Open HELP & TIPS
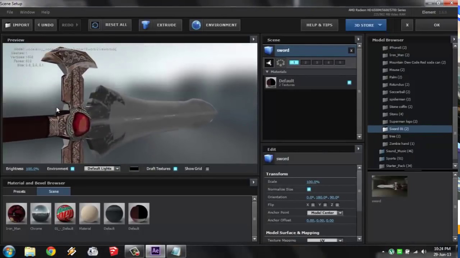 coord(319,25)
